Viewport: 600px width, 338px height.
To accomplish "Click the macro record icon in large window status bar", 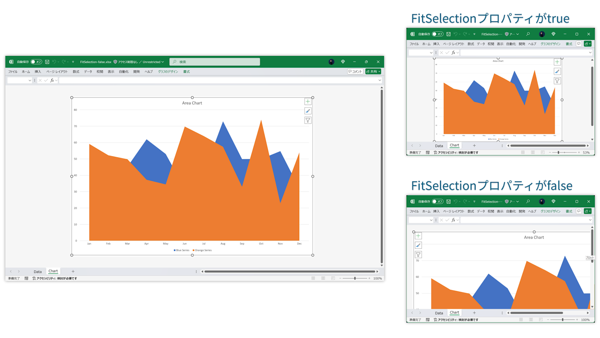I will pyautogui.click(x=26, y=278).
